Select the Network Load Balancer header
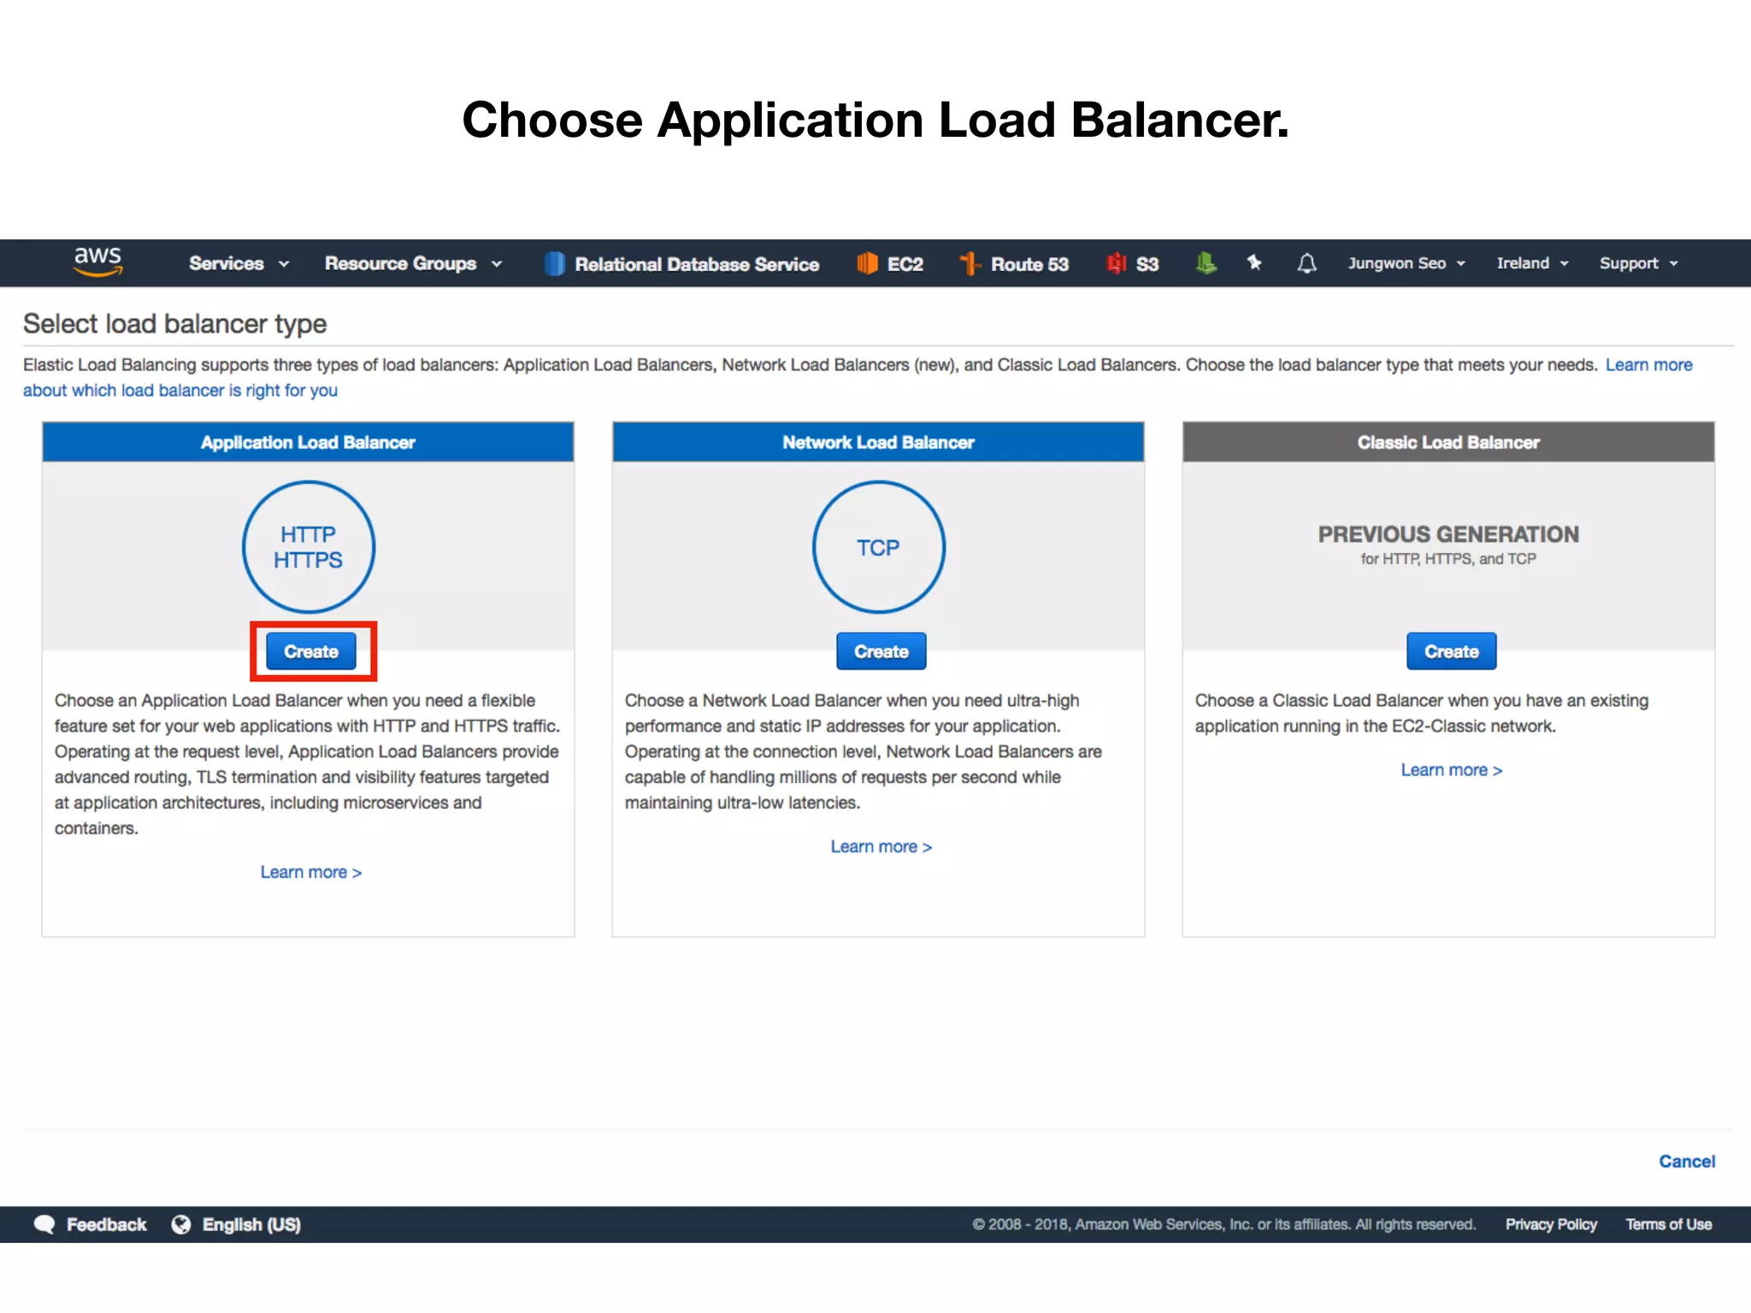Image resolution: width=1751 pixels, height=1313 pixels. pyautogui.click(x=878, y=442)
